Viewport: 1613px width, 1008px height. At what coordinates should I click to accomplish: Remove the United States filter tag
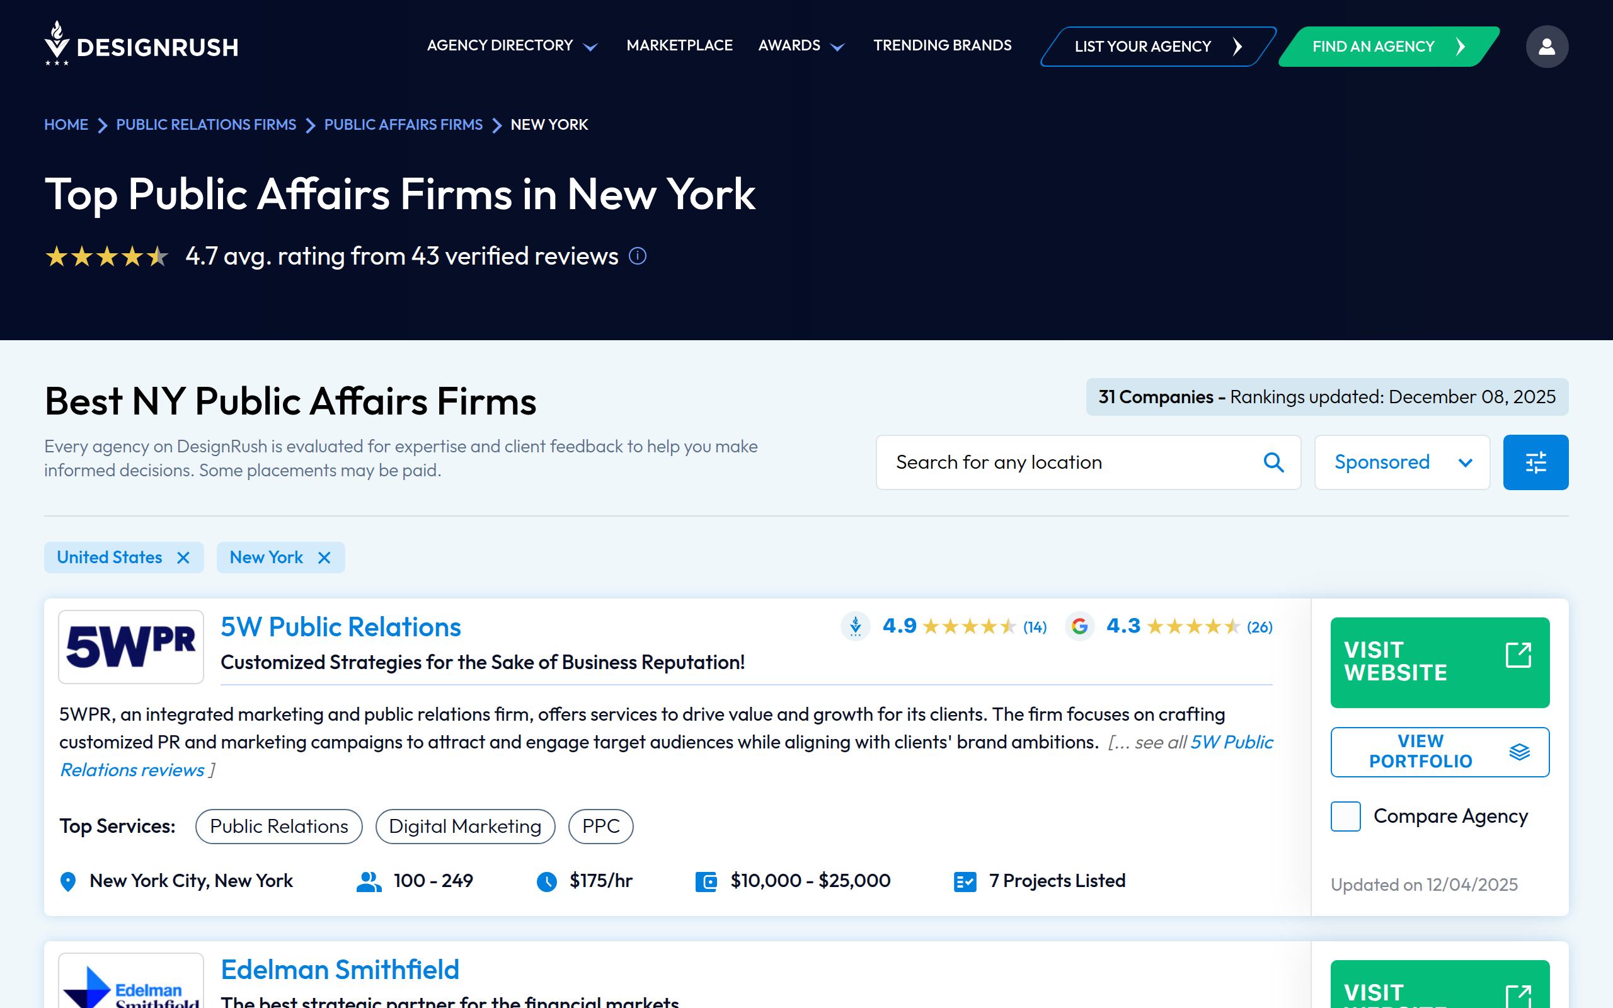point(183,558)
